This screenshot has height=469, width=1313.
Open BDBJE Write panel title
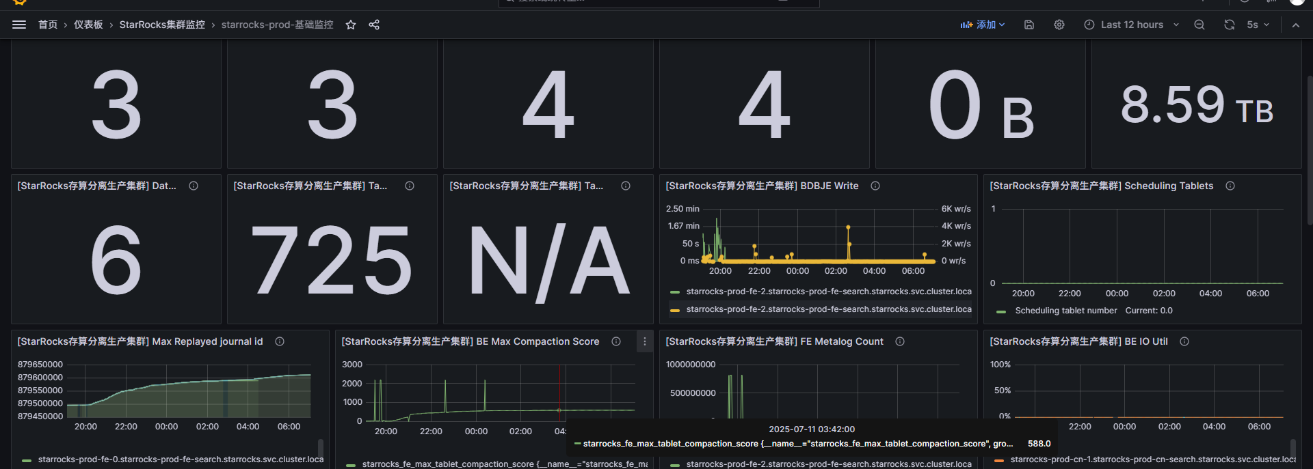coord(762,186)
